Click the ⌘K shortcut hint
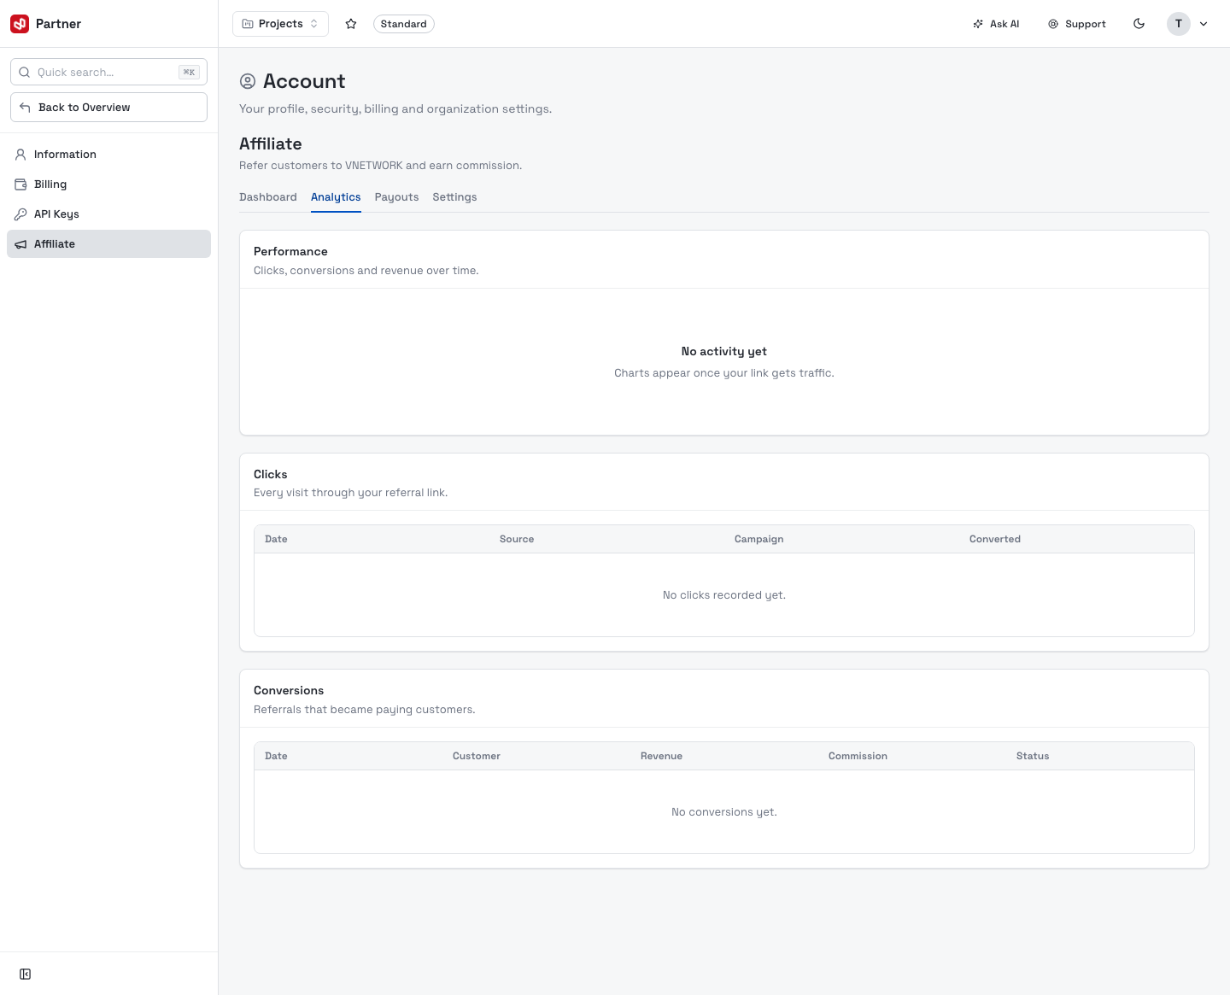 189,73
